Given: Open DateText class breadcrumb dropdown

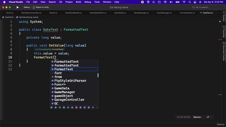Looking at the screenshot, I should pyautogui.click(x=8, y=17).
